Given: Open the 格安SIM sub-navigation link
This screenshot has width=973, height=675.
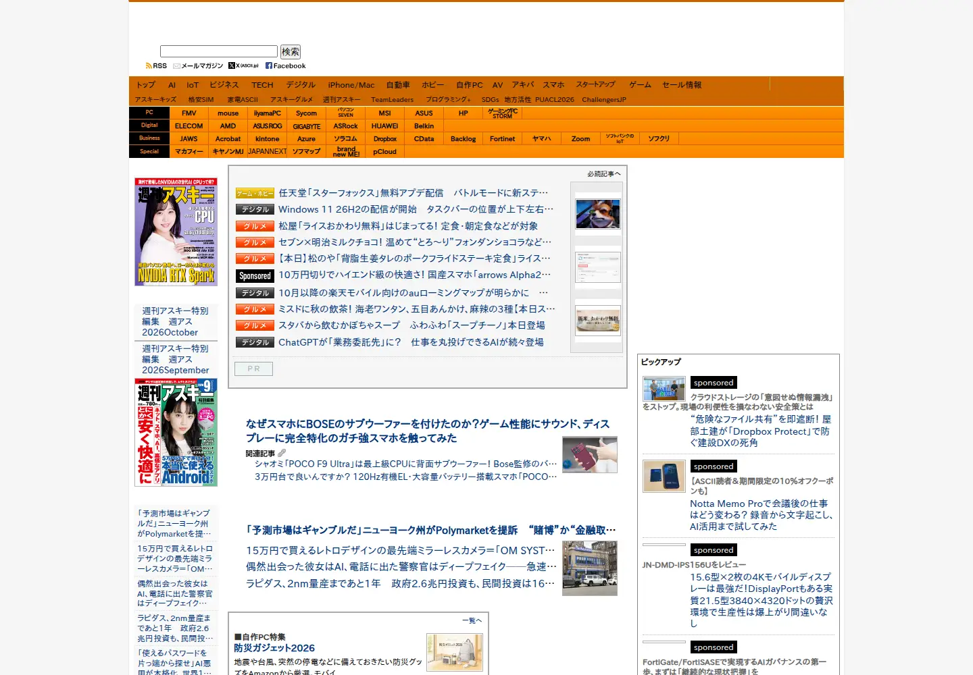Looking at the screenshot, I should (201, 100).
